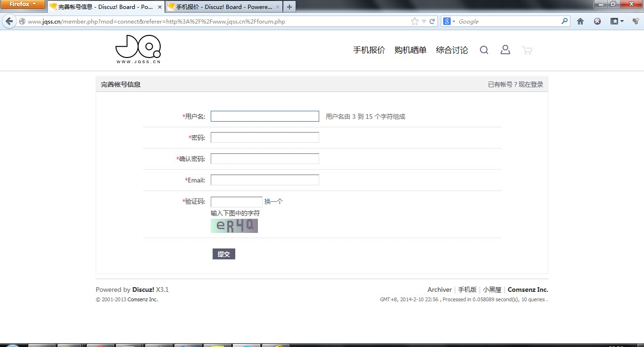Click the grey circular X toolbar icon
The height and width of the screenshot is (347, 644).
coord(597,21)
